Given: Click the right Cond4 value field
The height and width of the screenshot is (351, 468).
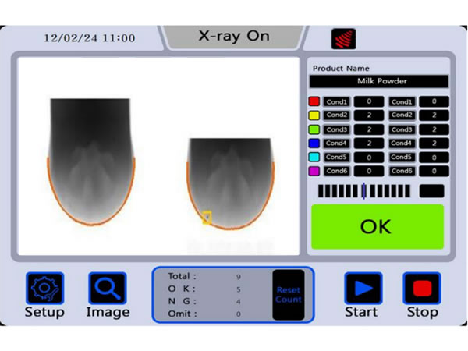Looking at the screenshot, I should 434,144.
